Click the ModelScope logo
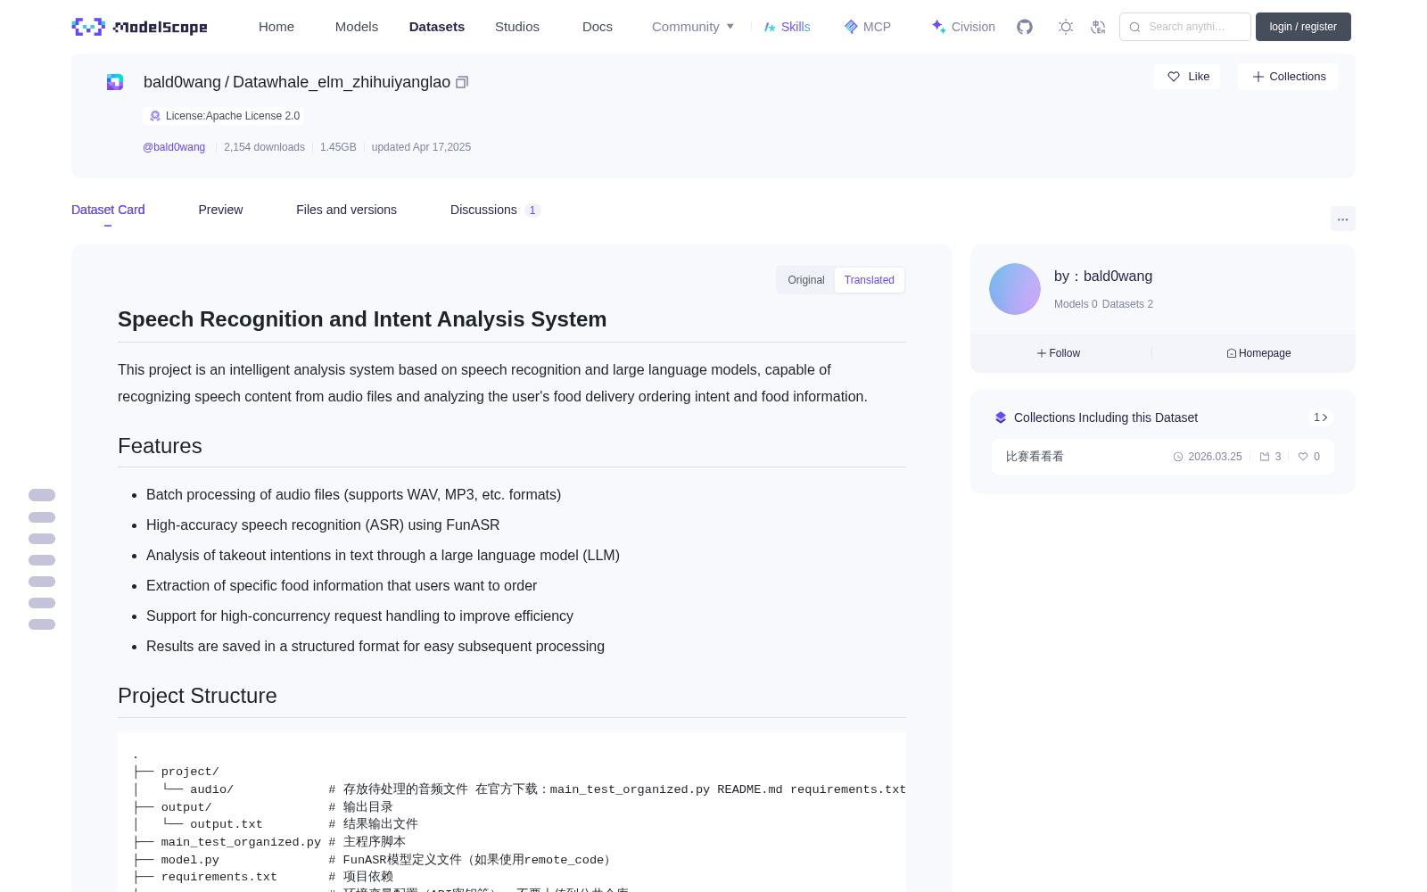 click(139, 27)
